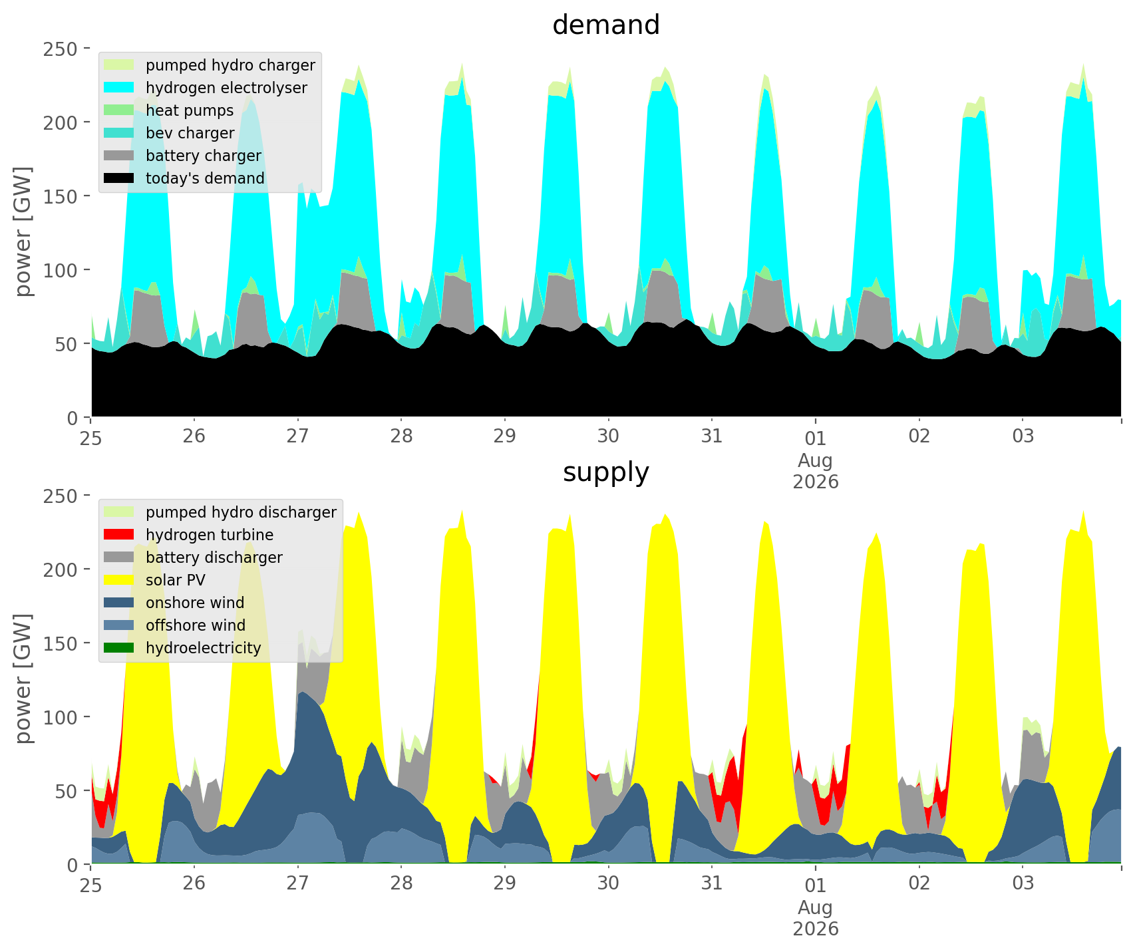Select the "solar PV" legend label

tap(176, 580)
